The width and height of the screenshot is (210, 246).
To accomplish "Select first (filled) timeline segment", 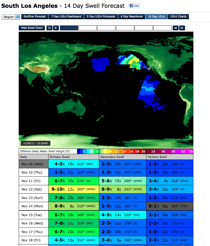I will tap(69, 28).
